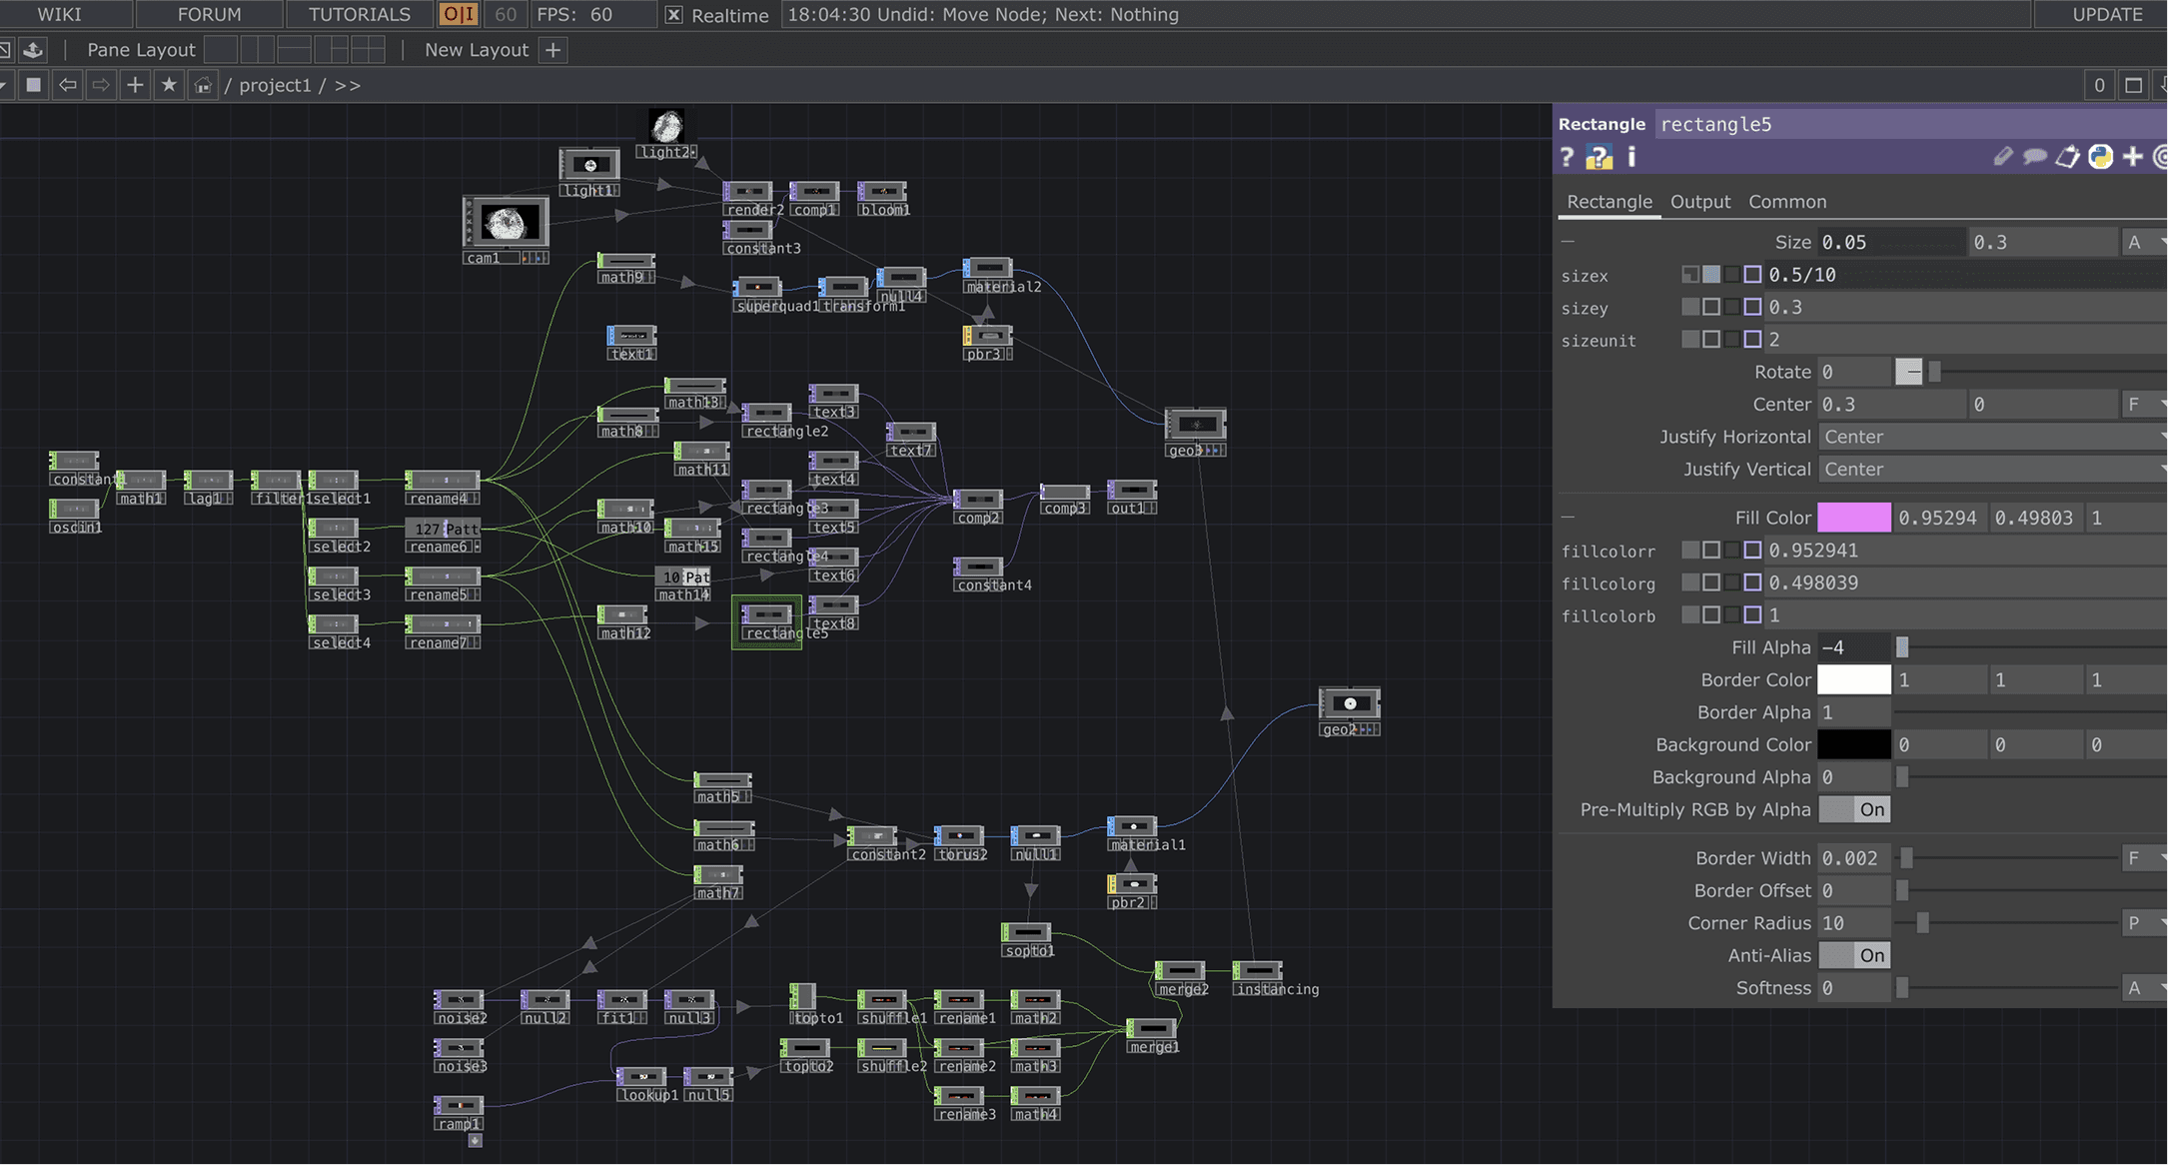Collapse the expanded Fill Color parameter section

pyautogui.click(x=1568, y=518)
